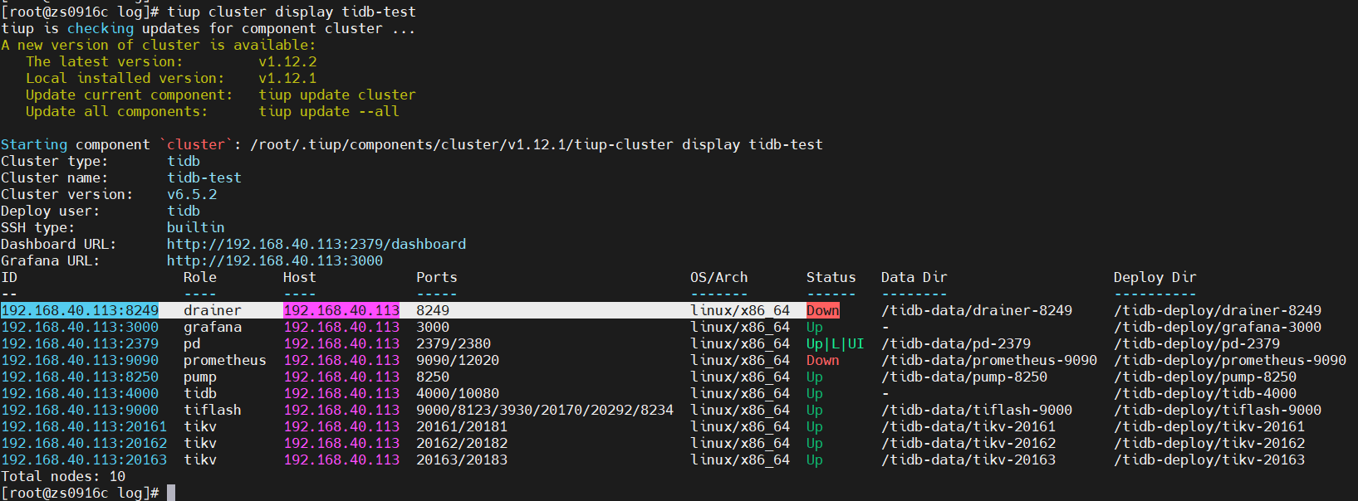Screen dimensions: 1358x501
Task: Click the /tidb-data/pd-2379 data directory path
Action: click(x=955, y=343)
